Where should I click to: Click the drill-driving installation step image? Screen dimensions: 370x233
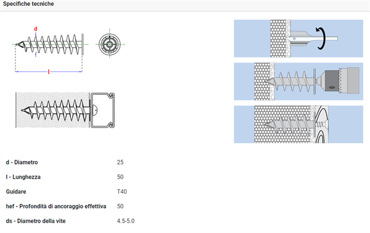pos(298,81)
